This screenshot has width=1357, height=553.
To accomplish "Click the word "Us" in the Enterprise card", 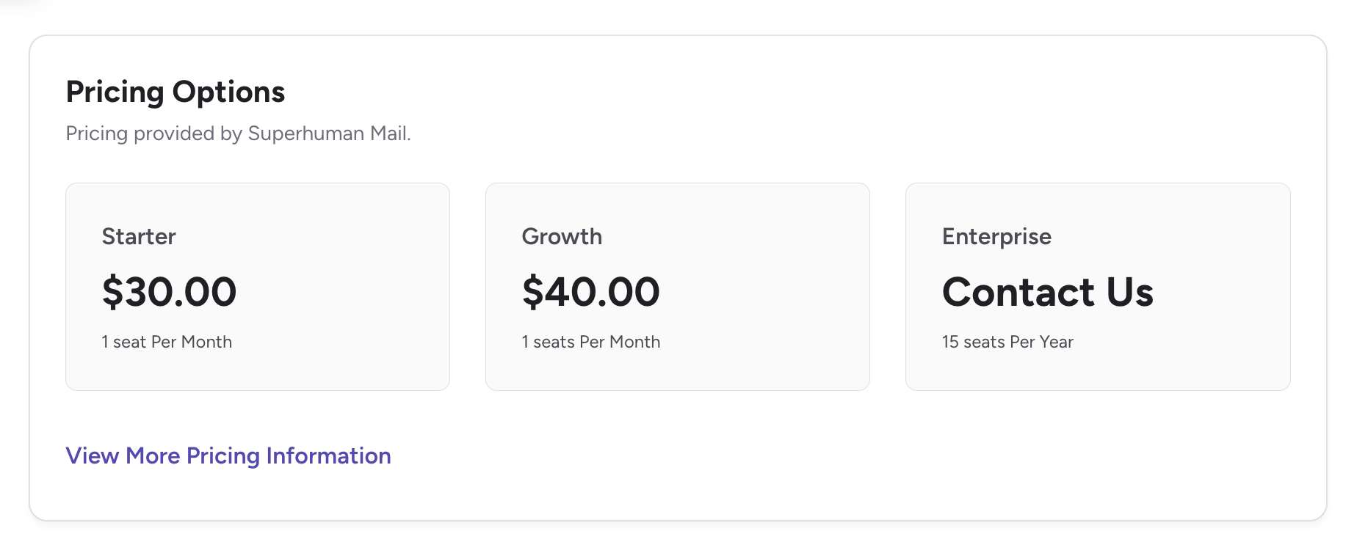I will pyautogui.click(x=1129, y=292).
